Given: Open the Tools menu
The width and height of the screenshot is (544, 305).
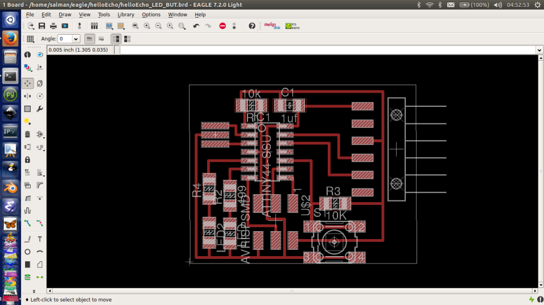Looking at the screenshot, I should point(104,14).
